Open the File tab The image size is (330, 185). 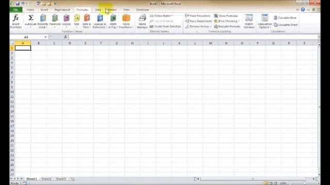[x=16, y=10]
